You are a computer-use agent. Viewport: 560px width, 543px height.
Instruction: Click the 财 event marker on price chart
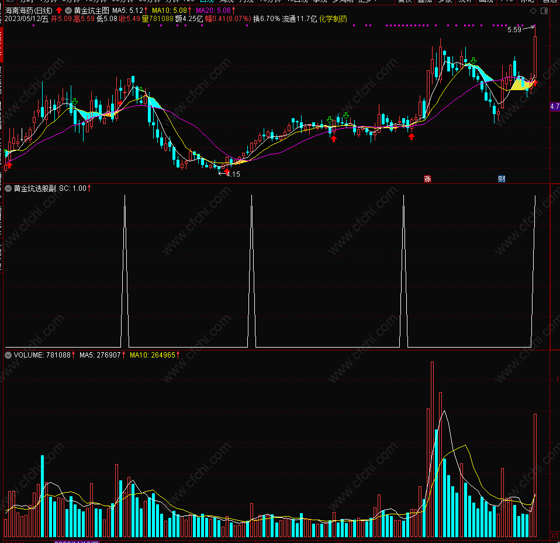click(x=502, y=178)
